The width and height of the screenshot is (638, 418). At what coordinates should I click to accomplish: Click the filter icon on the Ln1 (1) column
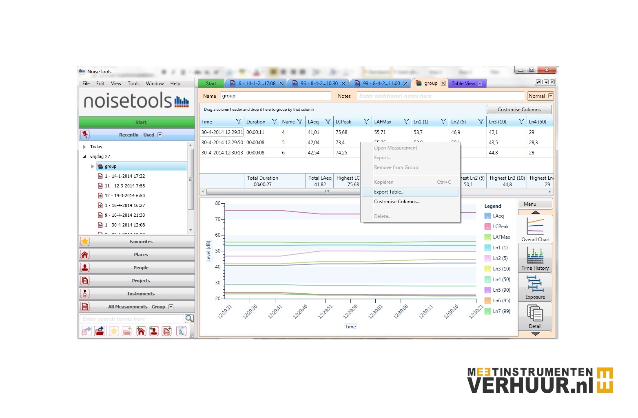coord(443,122)
